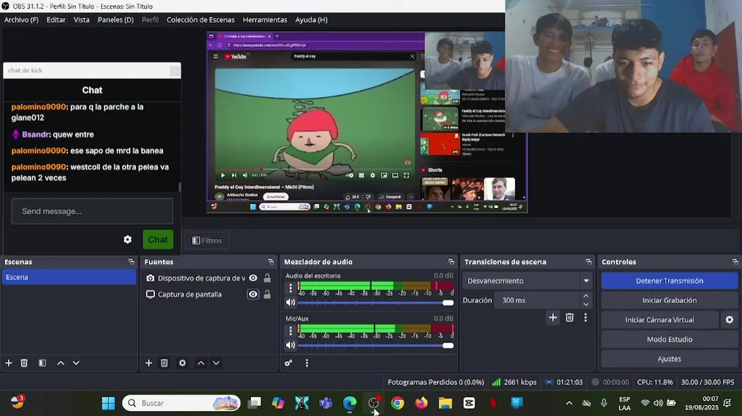Open Ayuda (H) menu
The width and height of the screenshot is (742, 416).
tap(311, 20)
